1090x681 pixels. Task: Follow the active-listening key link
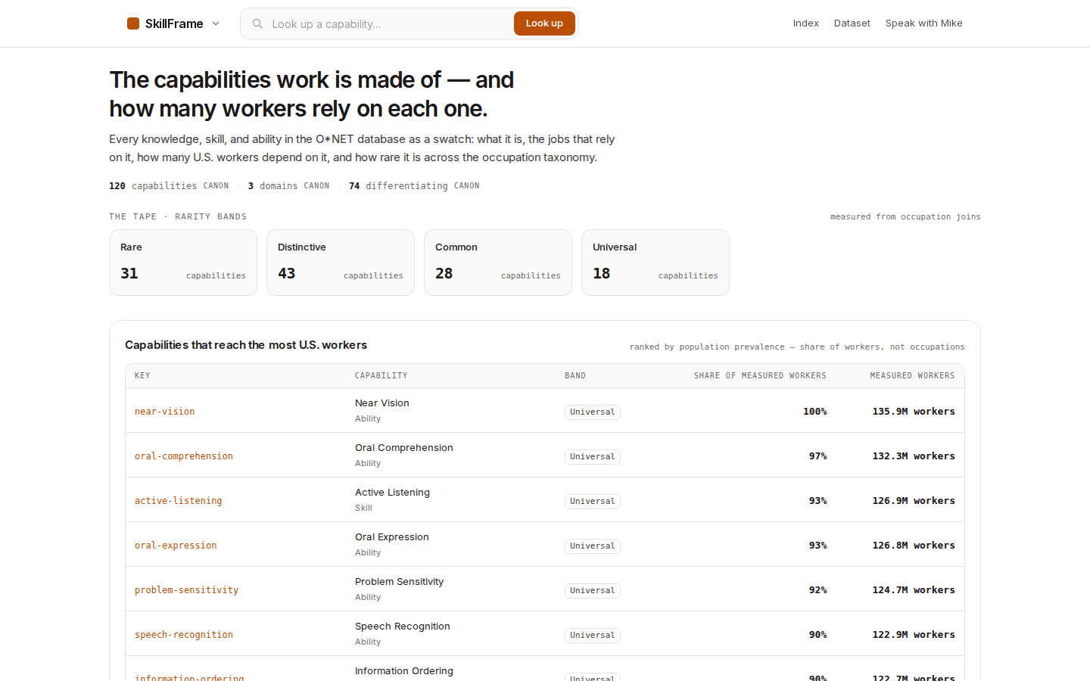pos(179,501)
